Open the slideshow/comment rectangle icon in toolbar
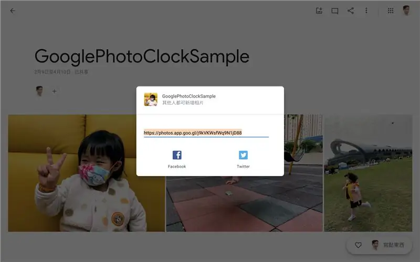 335,11
